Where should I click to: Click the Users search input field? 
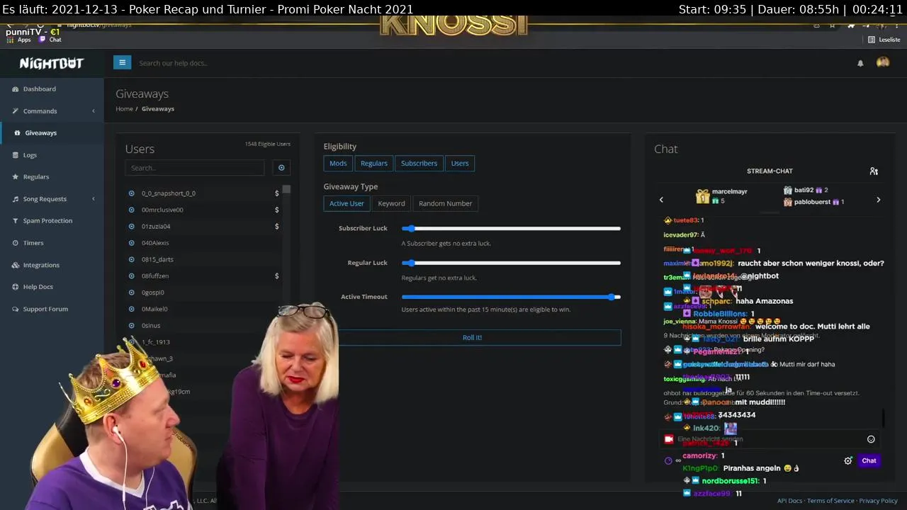[195, 168]
